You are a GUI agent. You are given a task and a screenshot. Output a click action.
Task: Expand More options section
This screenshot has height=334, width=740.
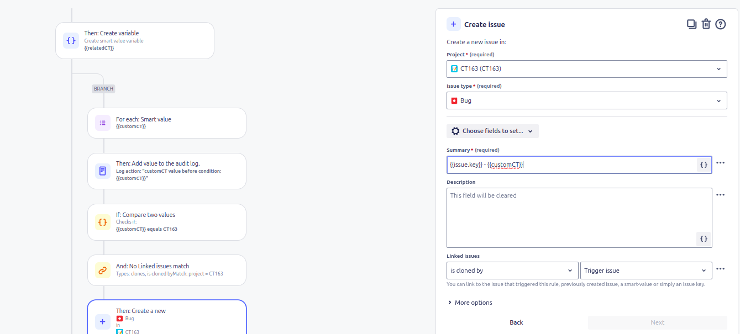(x=470, y=303)
